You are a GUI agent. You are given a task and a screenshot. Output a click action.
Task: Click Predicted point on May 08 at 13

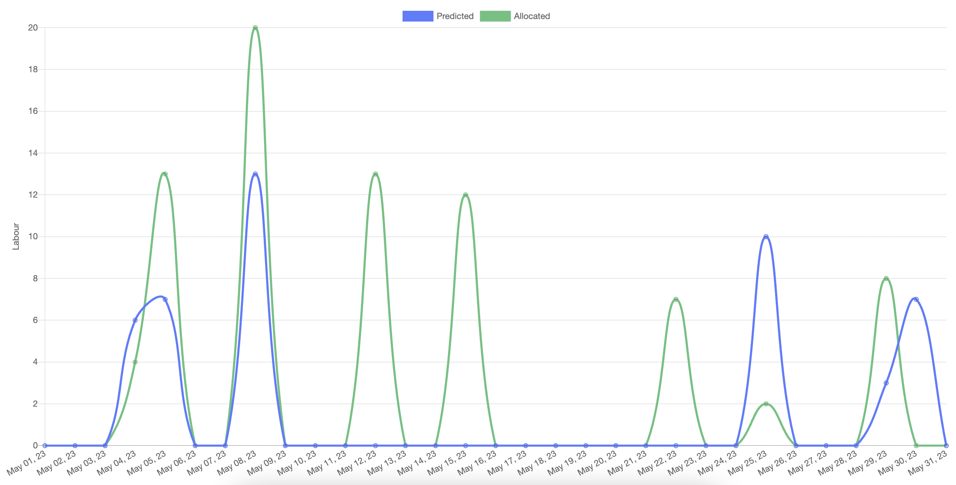pyautogui.click(x=255, y=174)
